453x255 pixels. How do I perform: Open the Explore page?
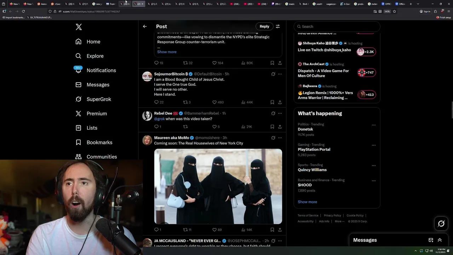coord(90,56)
